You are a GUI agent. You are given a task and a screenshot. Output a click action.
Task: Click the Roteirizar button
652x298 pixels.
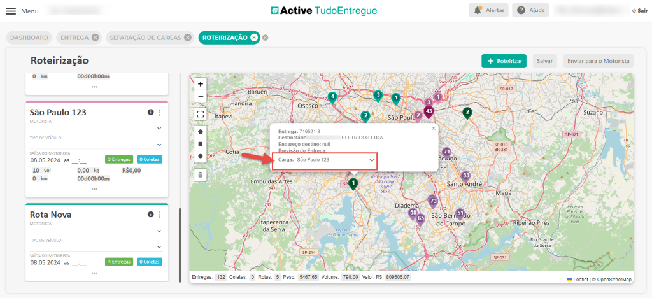coord(504,61)
